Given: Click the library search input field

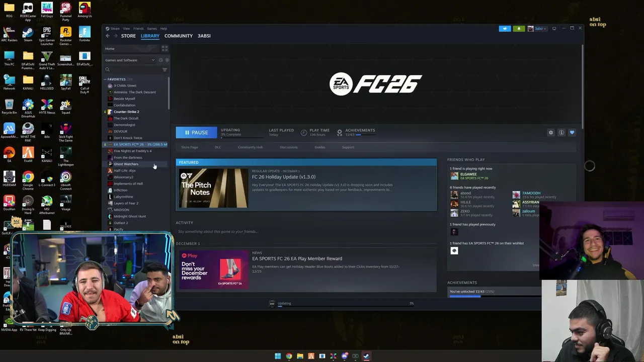Looking at the screenshot, I should pyautogui.click(x=135, y=69).
